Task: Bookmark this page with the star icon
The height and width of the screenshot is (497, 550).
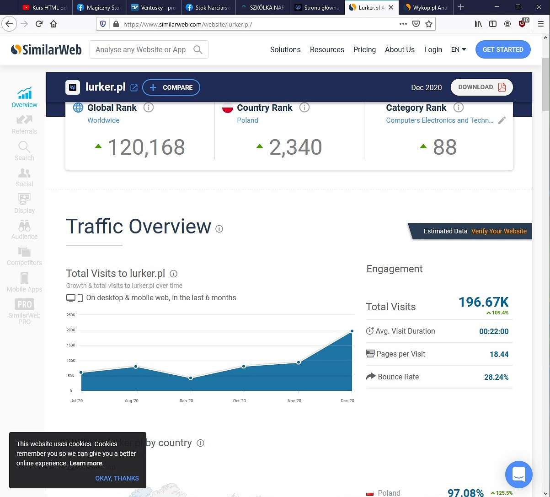Action: click(x=429, y=24)
